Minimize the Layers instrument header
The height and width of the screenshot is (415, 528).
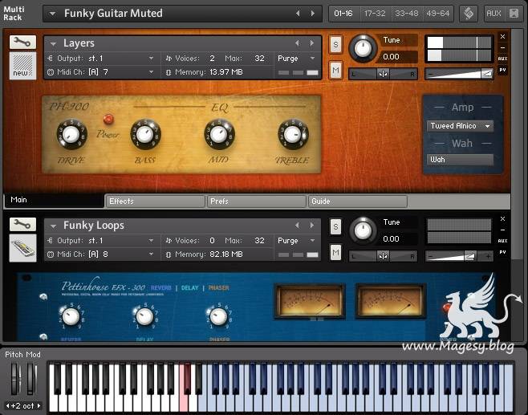[x=502, y=47]
